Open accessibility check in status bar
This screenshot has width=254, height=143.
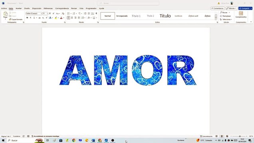(x=46, y=136)
